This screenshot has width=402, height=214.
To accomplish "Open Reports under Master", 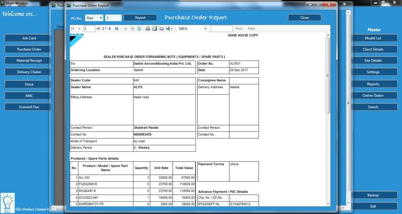I will click(375, 84).
